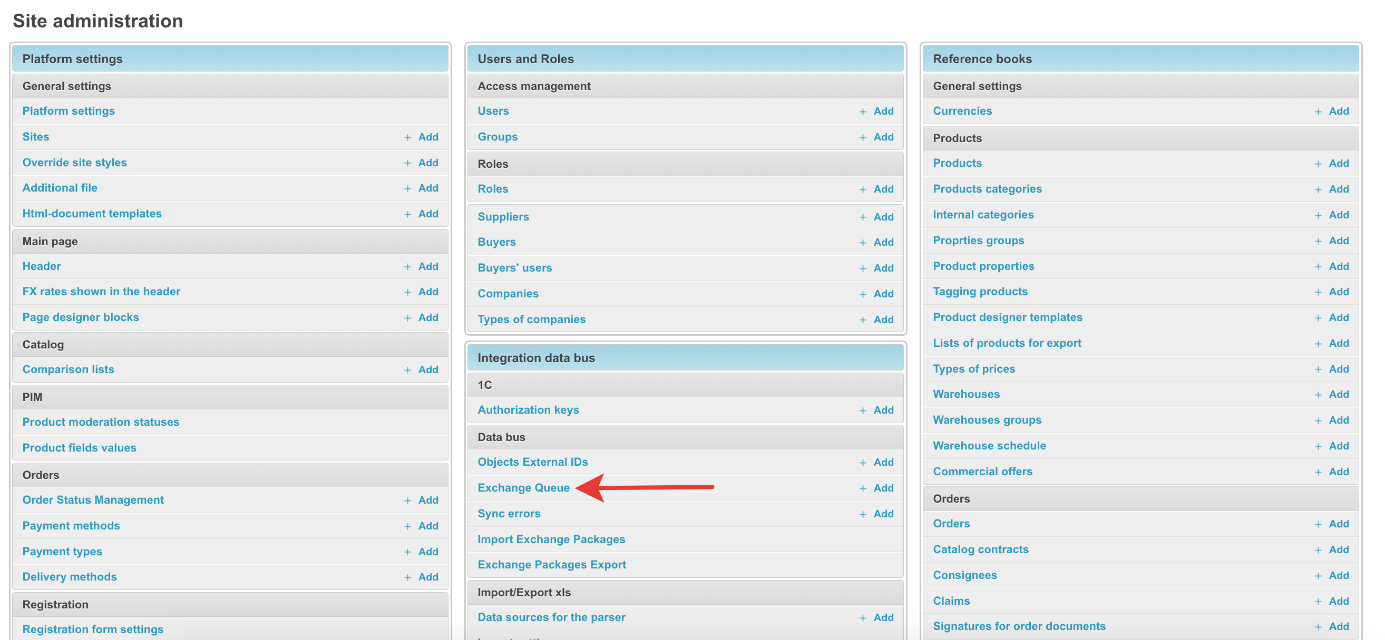Open Signatures for order documents
Screen dimensions: 1385x640
coord(1019,626)
